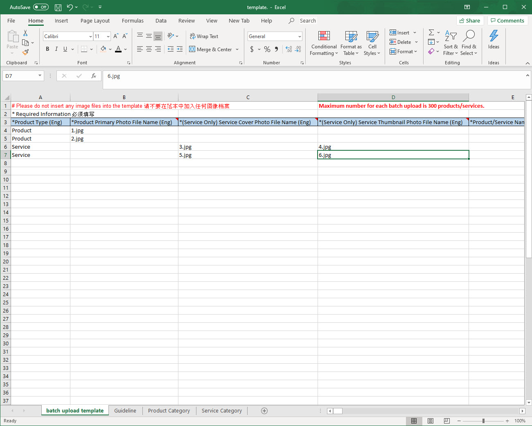Toggle bold formatting

coord(47,49)
